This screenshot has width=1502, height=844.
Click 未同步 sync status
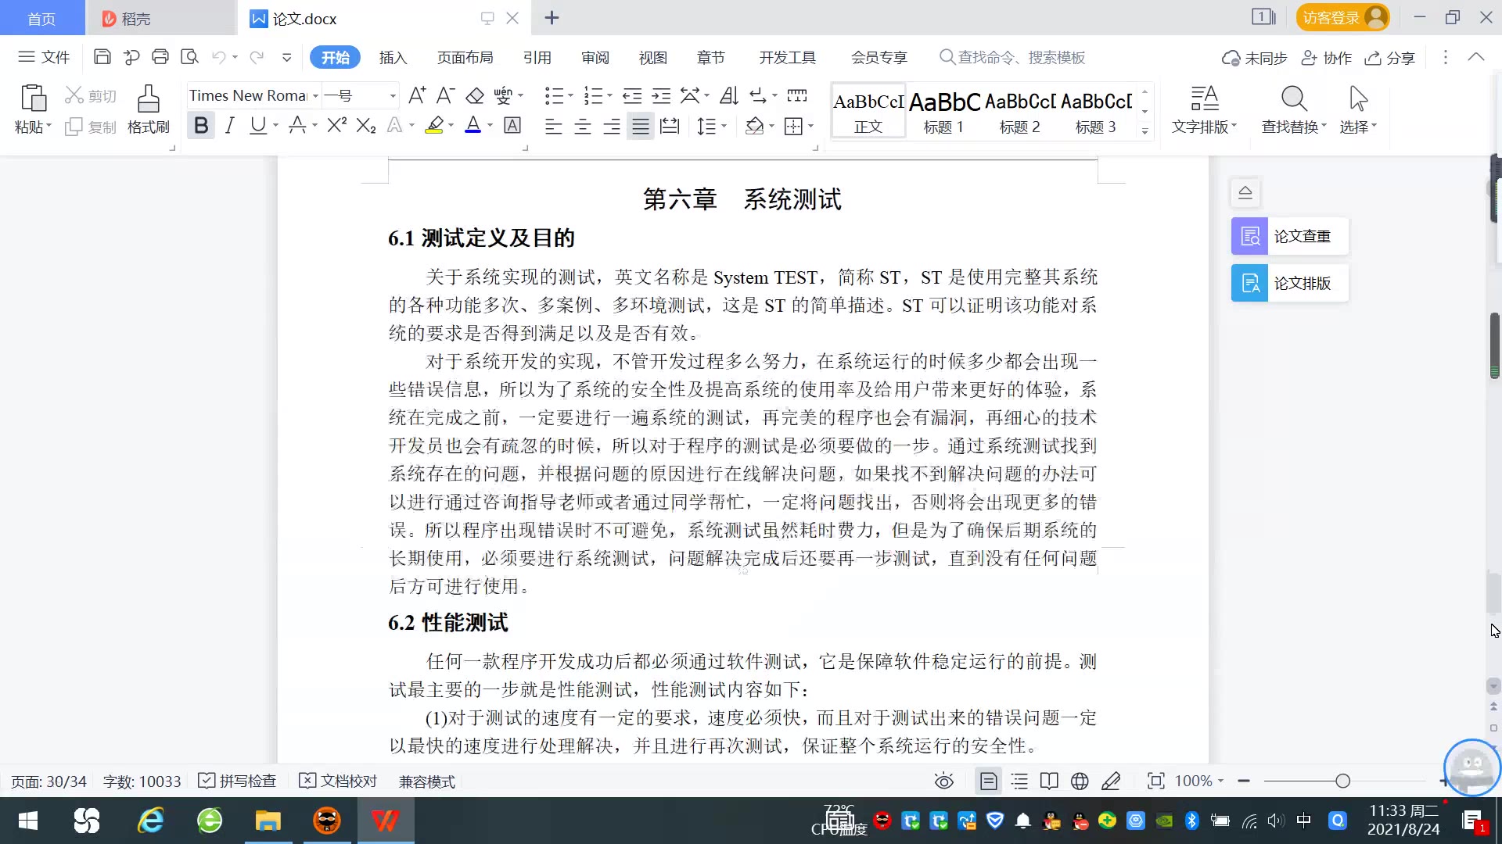(x=1255, y=58)
